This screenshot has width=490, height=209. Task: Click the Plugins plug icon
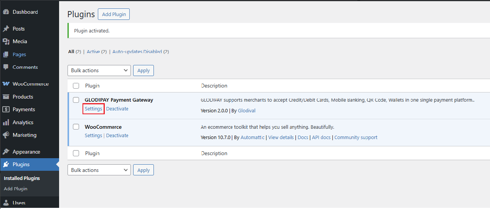[6, 164]
